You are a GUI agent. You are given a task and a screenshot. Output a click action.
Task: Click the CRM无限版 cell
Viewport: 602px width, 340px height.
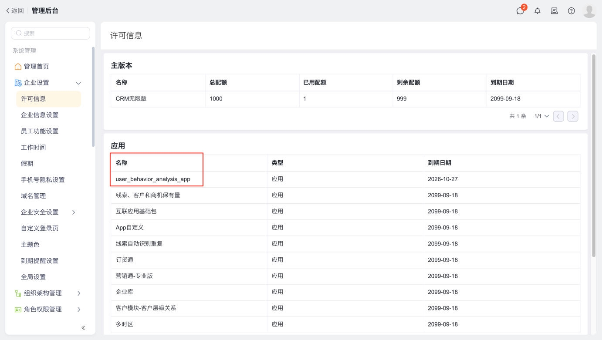click(158, 99)
